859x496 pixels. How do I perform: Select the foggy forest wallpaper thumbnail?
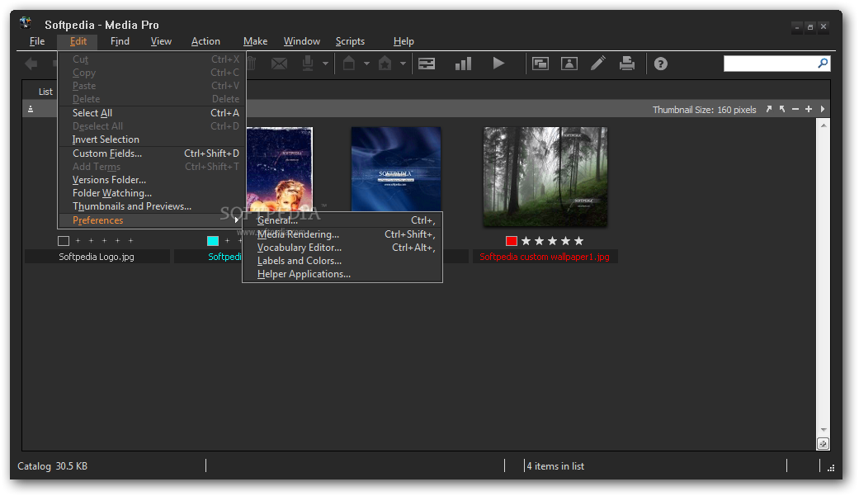pyautogui.click(x=545, y=177)
